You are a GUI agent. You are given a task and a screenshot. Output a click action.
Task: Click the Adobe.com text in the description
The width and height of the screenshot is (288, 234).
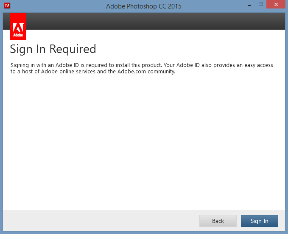[x=131, y=71]
